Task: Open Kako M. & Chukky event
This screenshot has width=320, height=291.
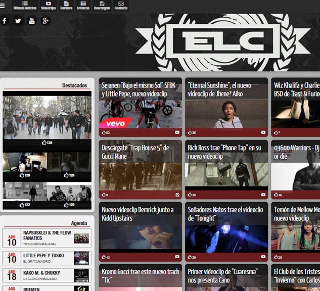Action: coord(47,275)
